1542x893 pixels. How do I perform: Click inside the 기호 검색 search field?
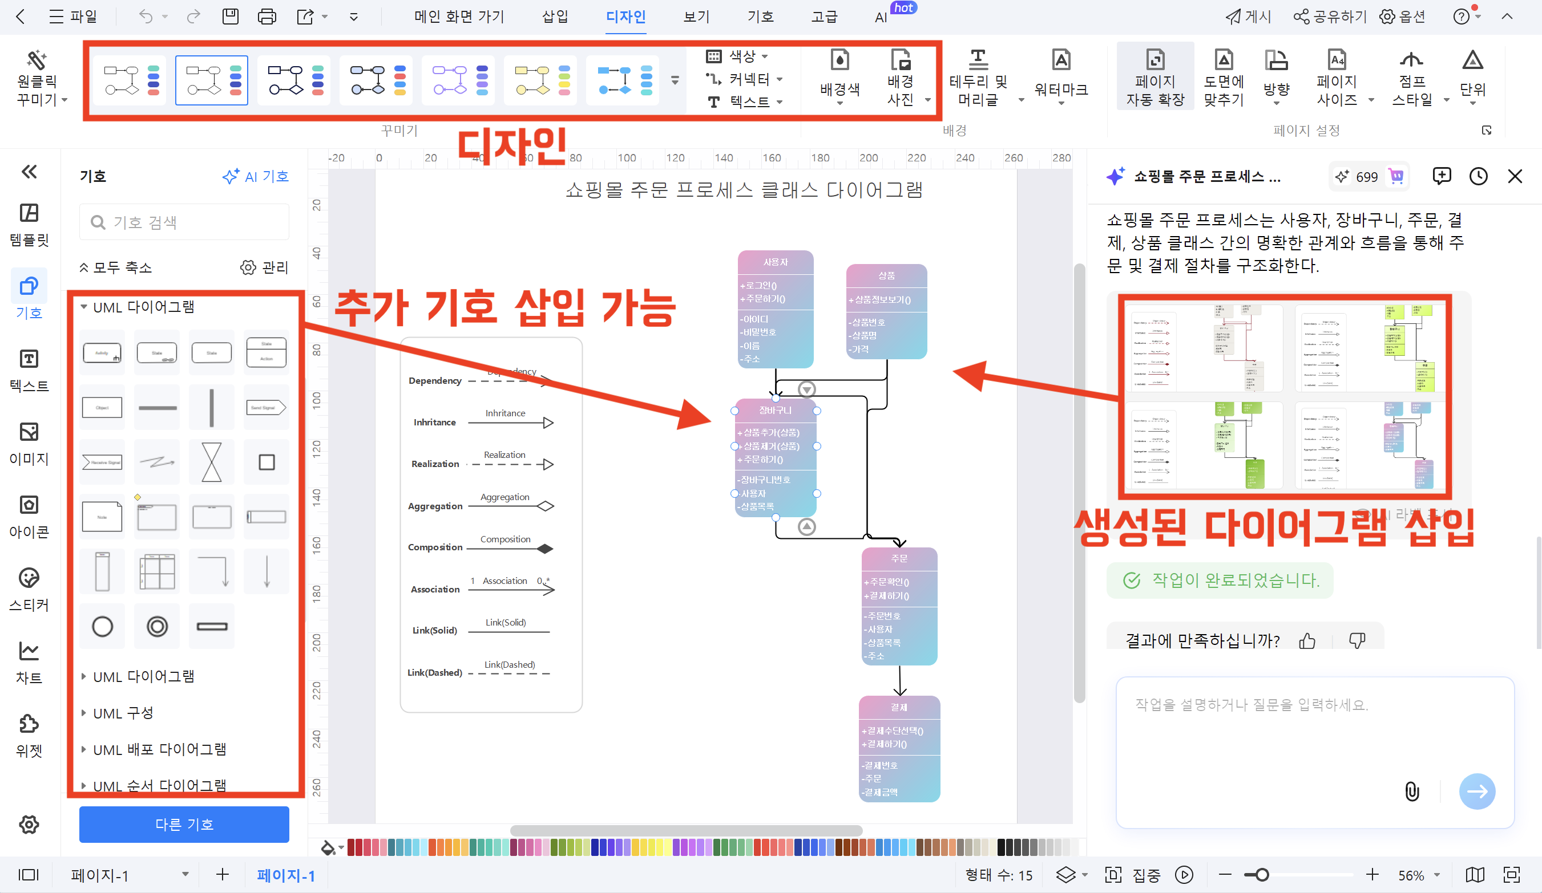184,222
